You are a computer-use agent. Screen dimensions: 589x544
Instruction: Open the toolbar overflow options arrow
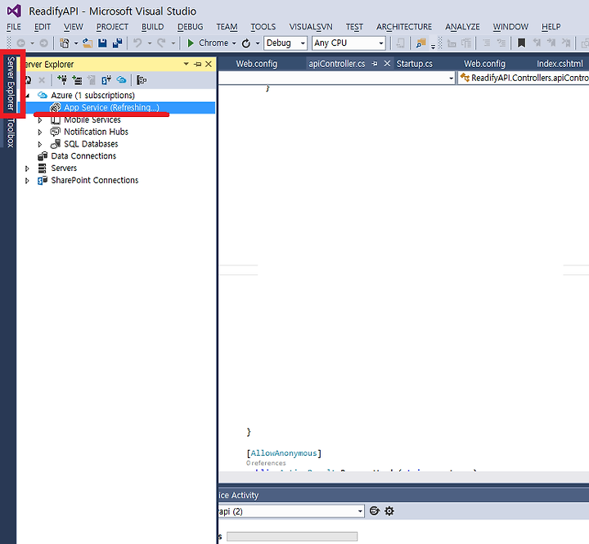click(433, 46)
